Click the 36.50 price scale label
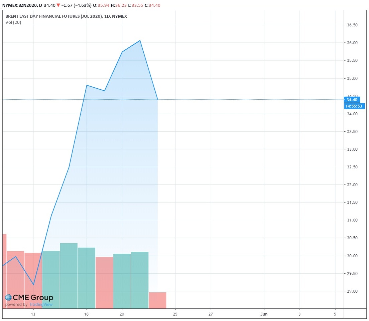The height and width of the screenshot is (321, 369). [352, 25]
